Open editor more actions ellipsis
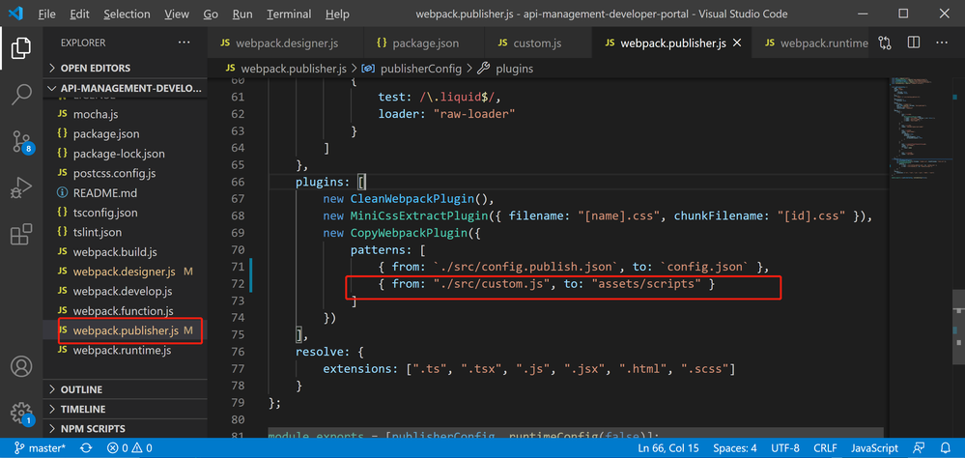 (942, 43)
